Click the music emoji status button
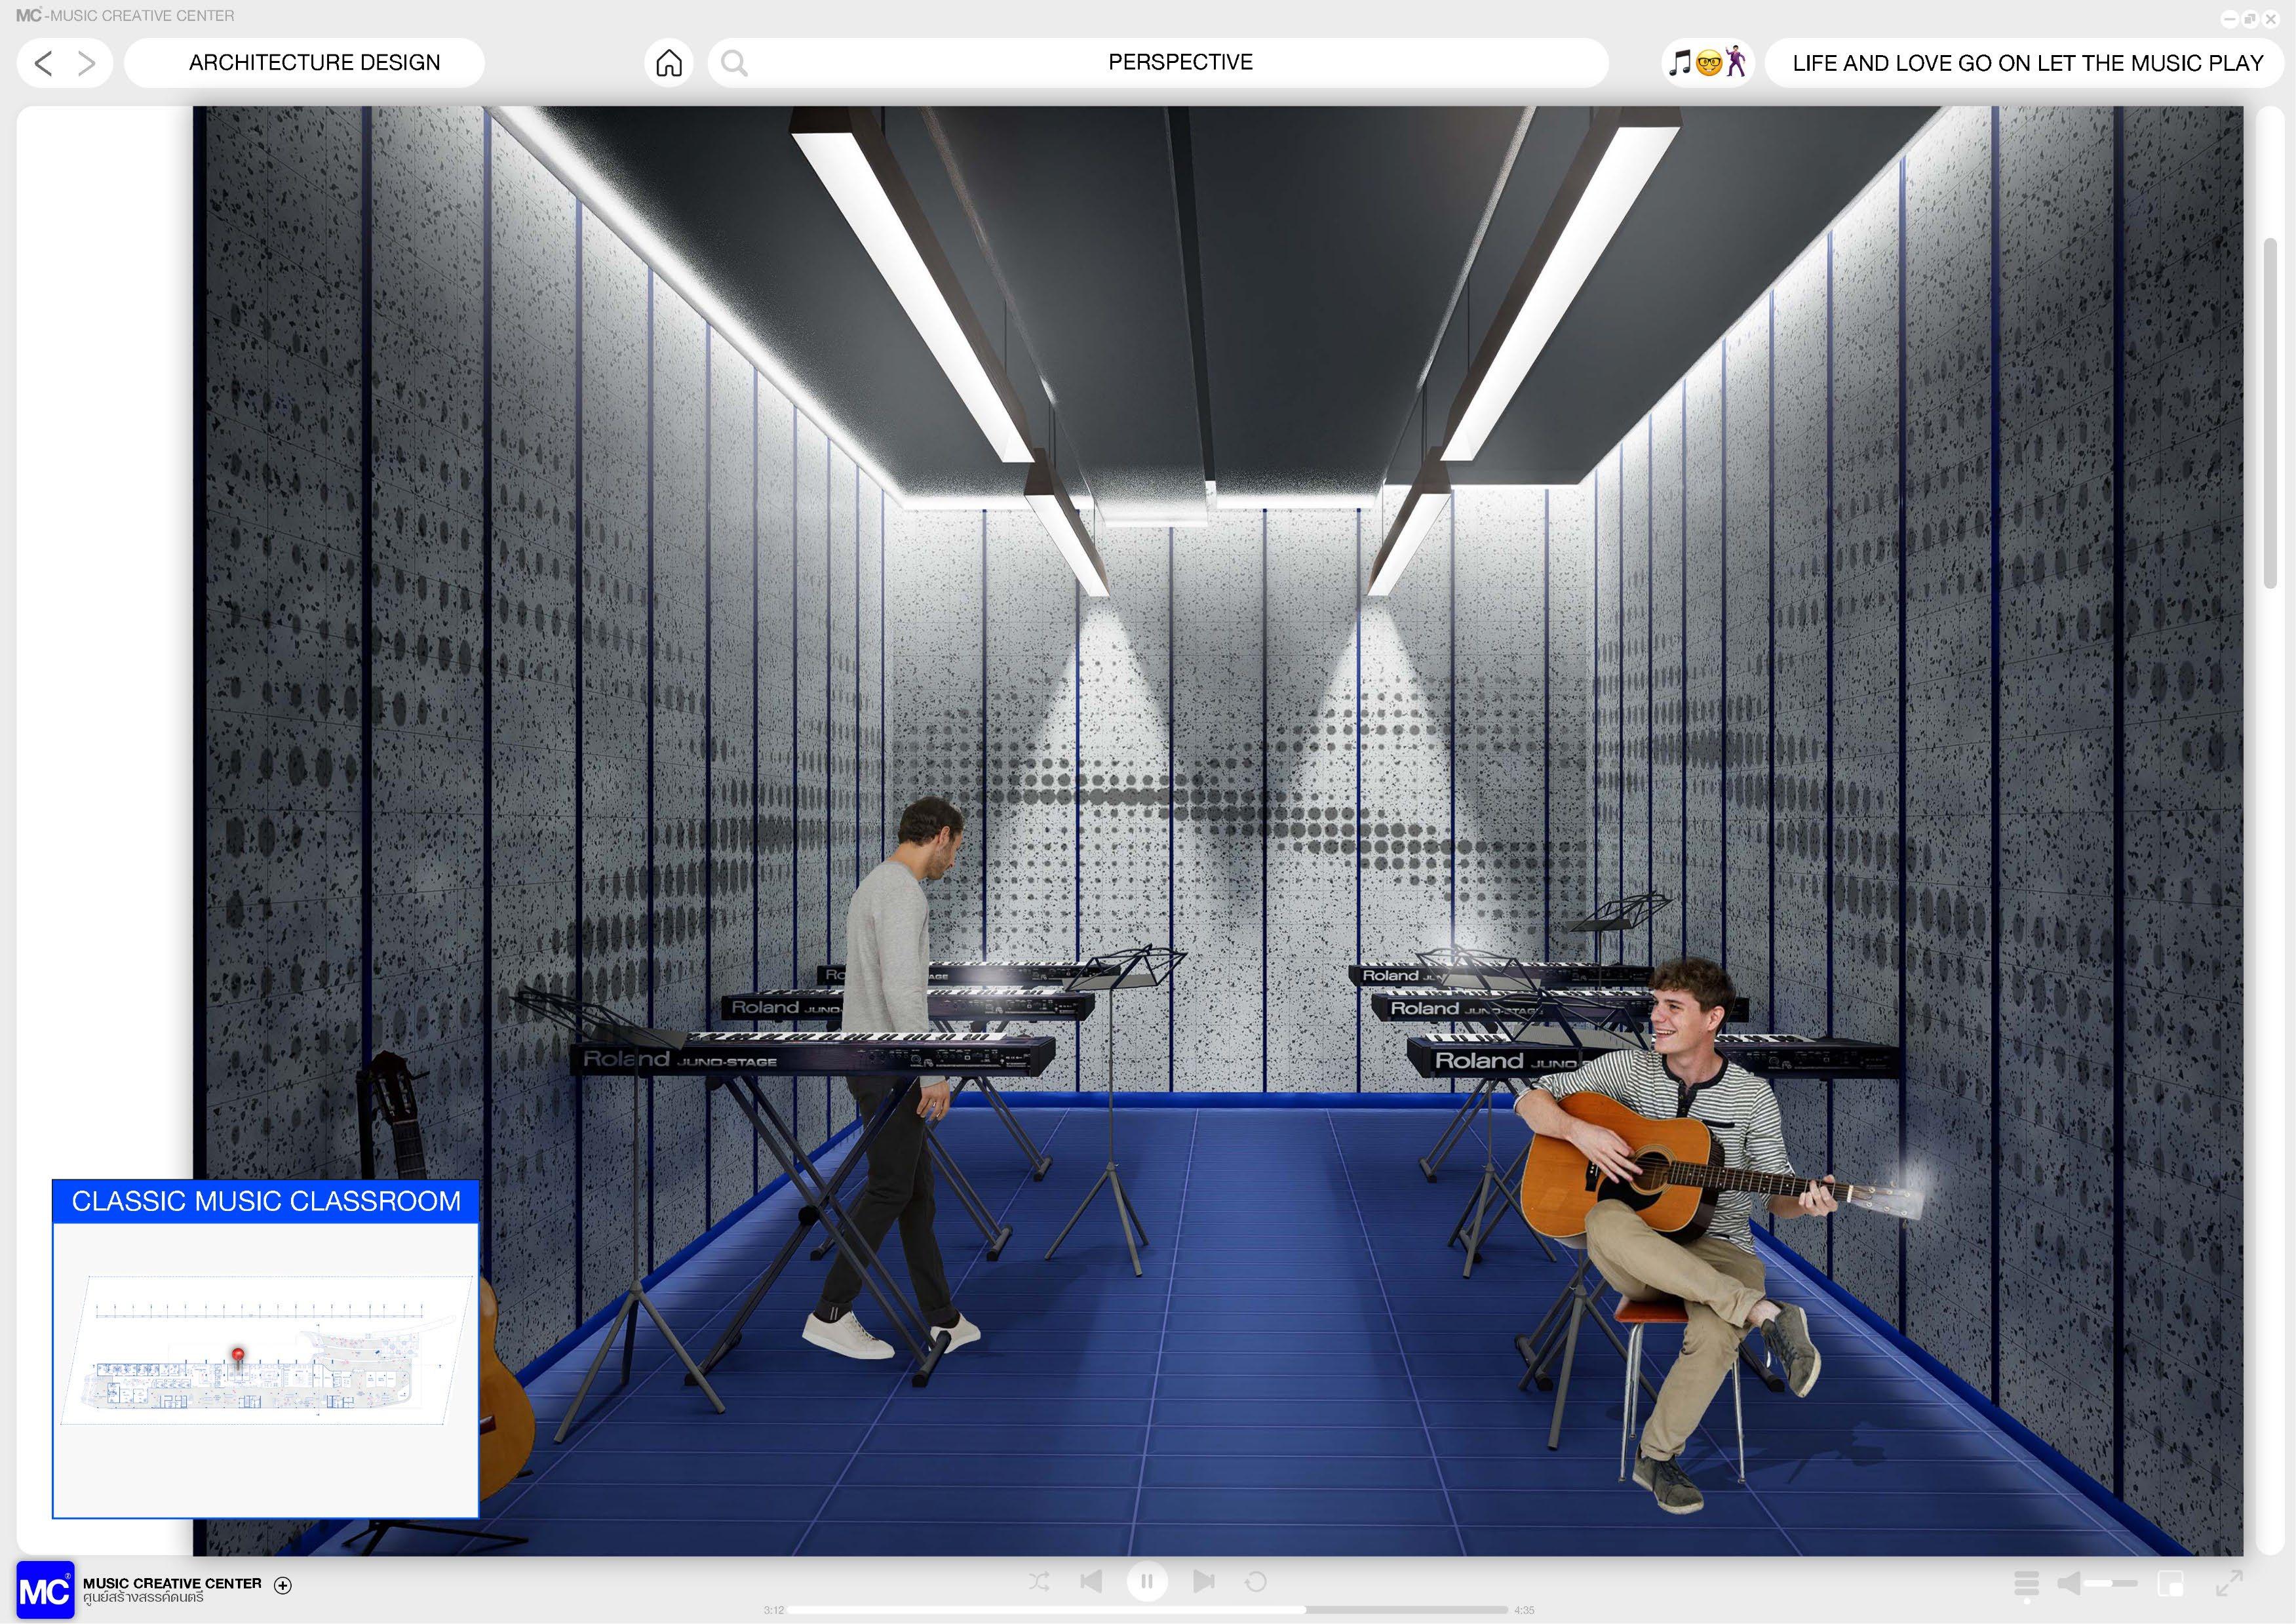The image size is (2296, 1624). pos(1708,63)
